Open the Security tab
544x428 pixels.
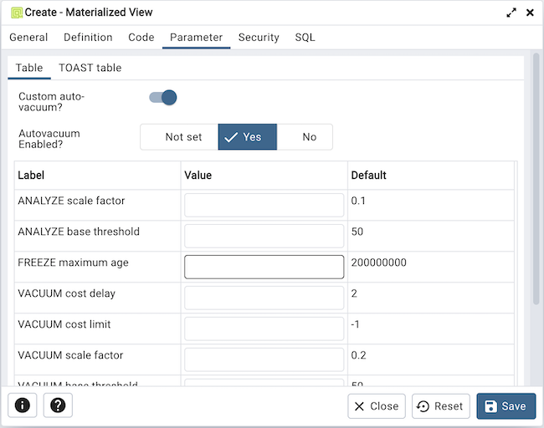point(259,38)
